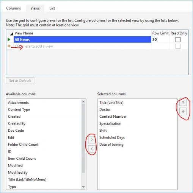Select Doc Code in Available columns

point(16,131)
